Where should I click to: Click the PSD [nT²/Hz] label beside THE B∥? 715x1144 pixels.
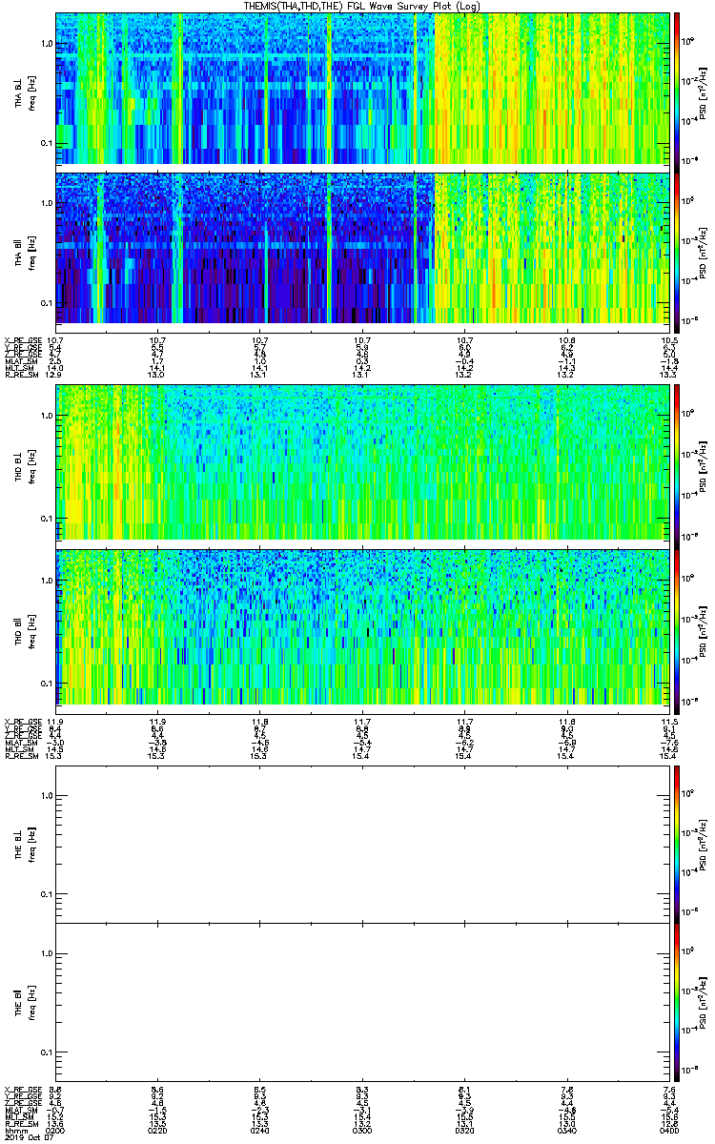(x=704, y=1002)
